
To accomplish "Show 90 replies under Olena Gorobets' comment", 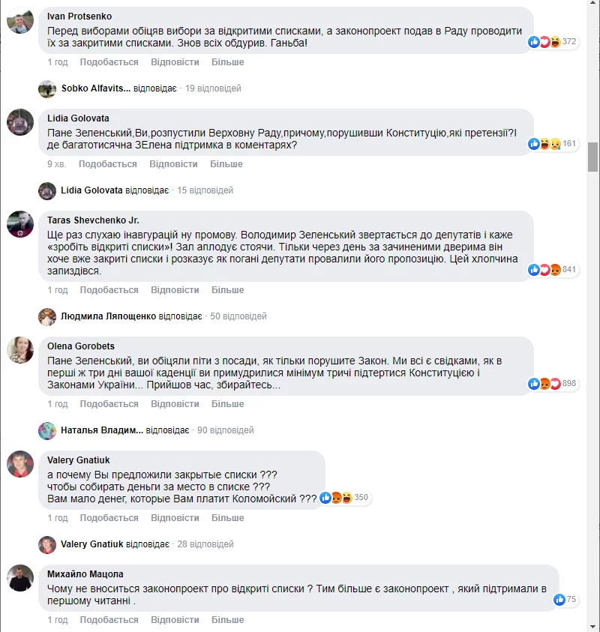I will tap(226, 430).
